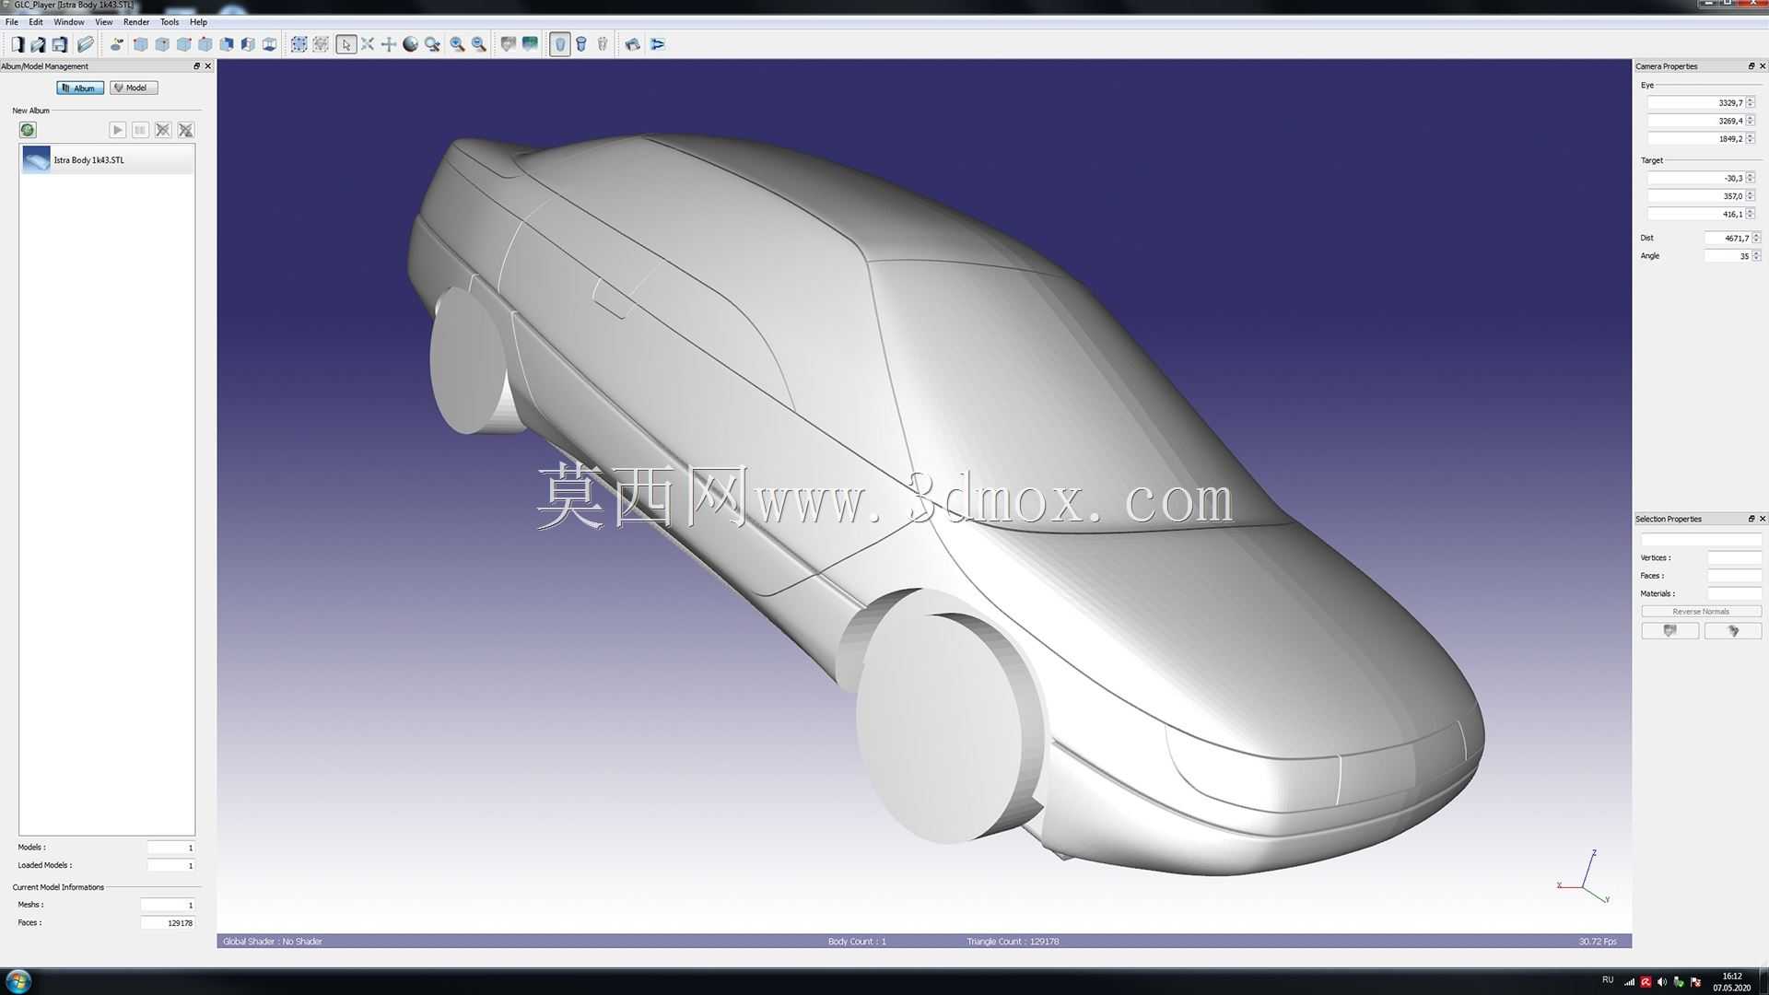Click the third cube view icon
The width and height of the screenshot is (1769, 995).
(x=183, y=44)
